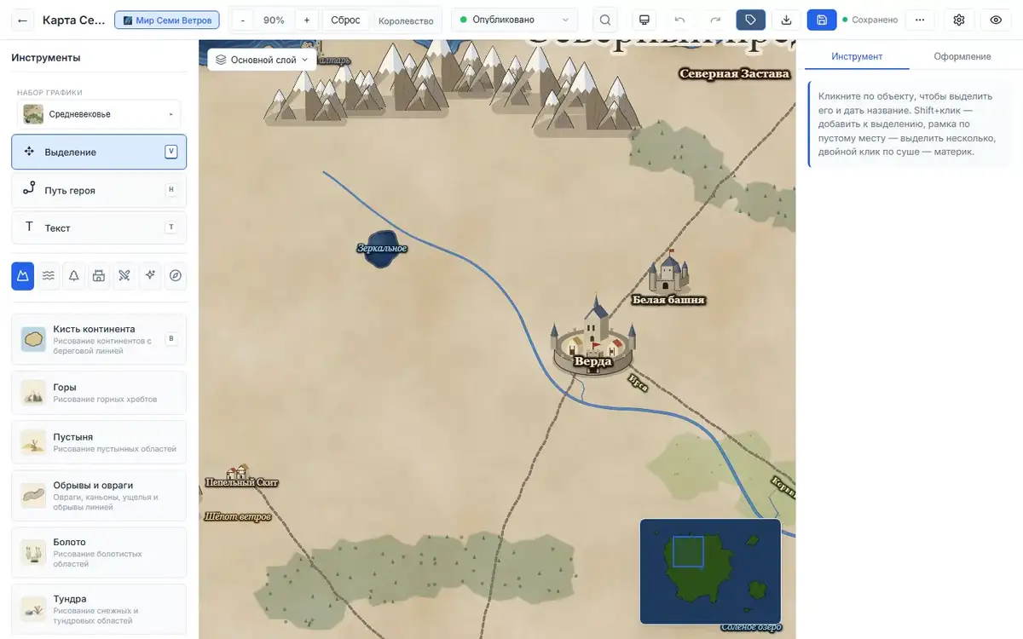
Task: Reset zoom with the Сброс button
Action: [345, 20]
